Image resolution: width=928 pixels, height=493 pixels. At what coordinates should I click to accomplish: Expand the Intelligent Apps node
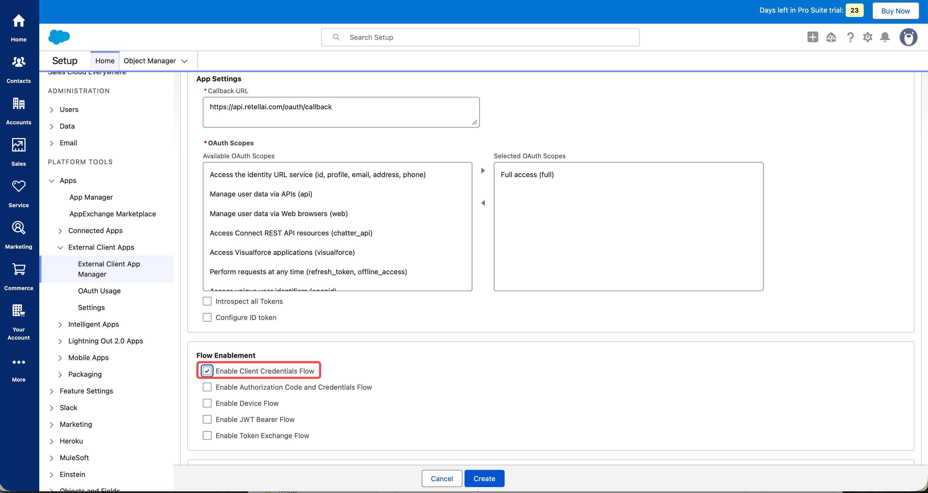click(60, 325)
